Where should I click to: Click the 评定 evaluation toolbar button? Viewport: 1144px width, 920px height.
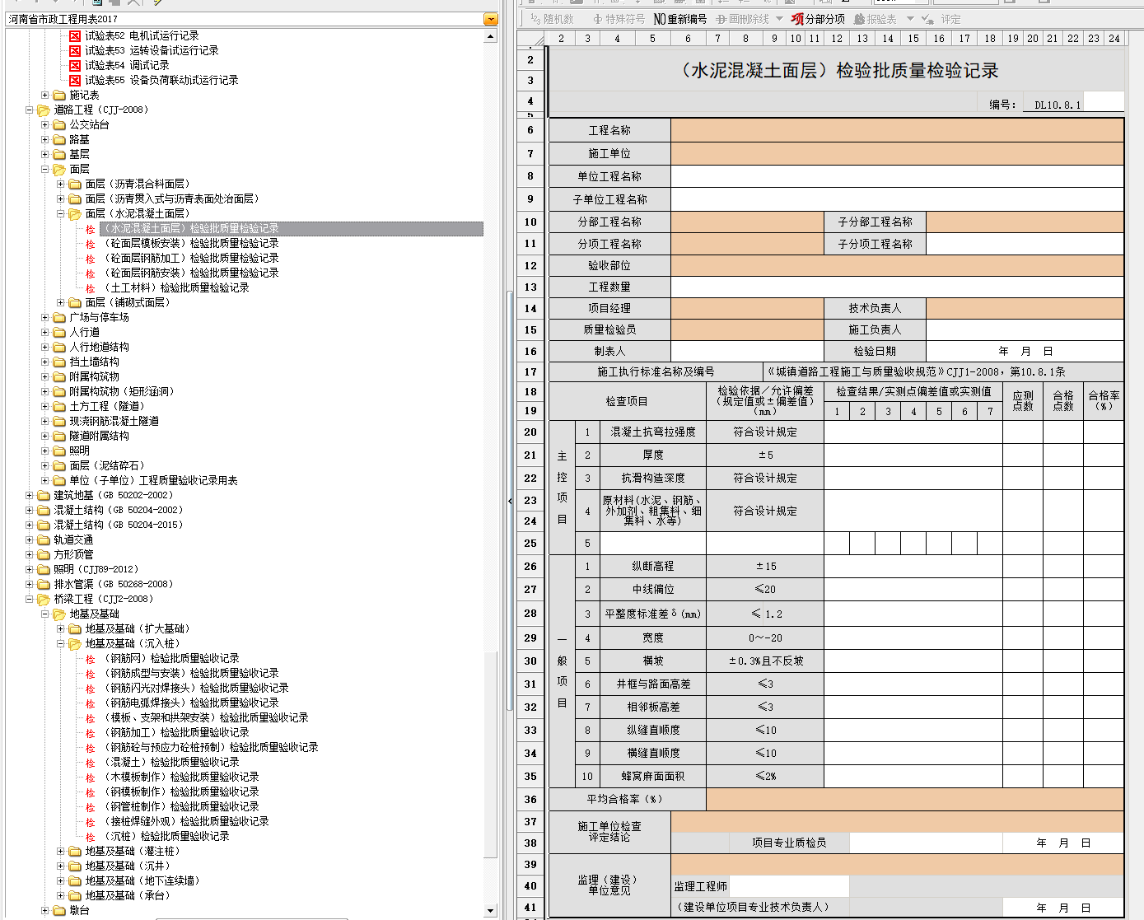941,19
